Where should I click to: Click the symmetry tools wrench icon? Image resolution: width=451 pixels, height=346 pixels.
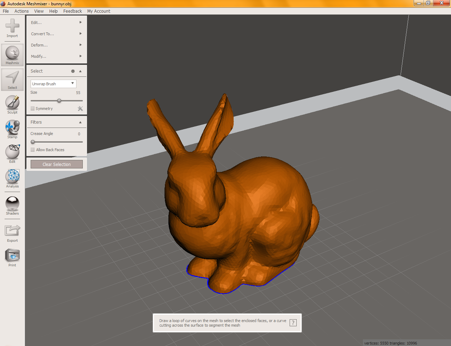pos(80,109)
